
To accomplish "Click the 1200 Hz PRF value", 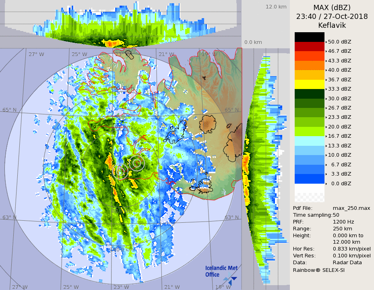I will (343, 222).
